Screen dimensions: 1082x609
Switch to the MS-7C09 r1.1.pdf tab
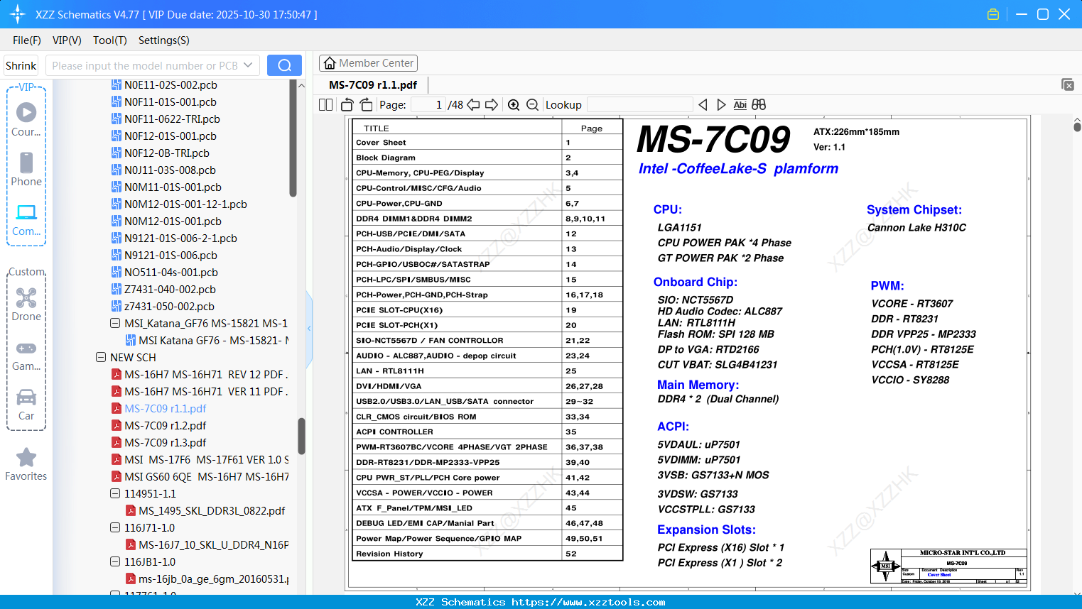coord(373,85)
